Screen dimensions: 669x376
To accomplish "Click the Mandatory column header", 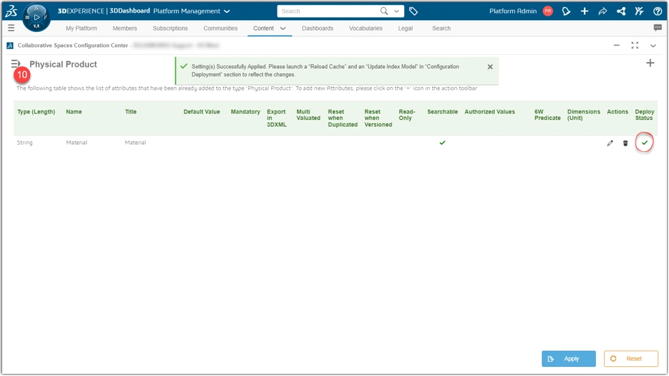I will pos(245,111).
